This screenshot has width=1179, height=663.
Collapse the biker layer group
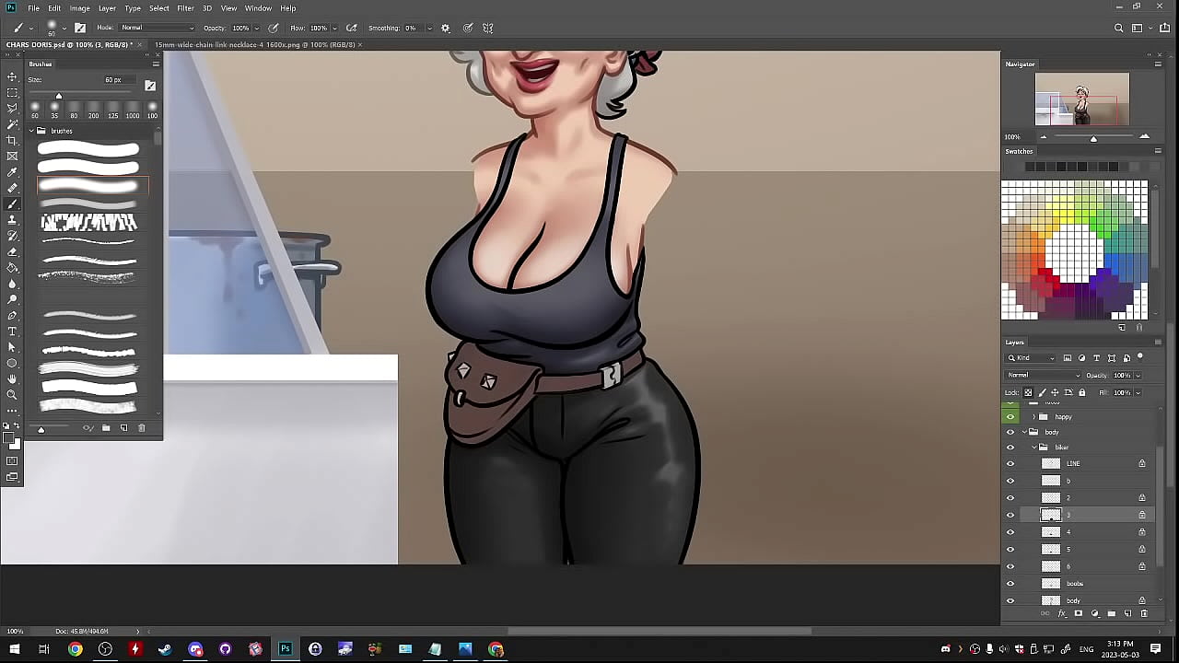click(x=1034, y=448)
